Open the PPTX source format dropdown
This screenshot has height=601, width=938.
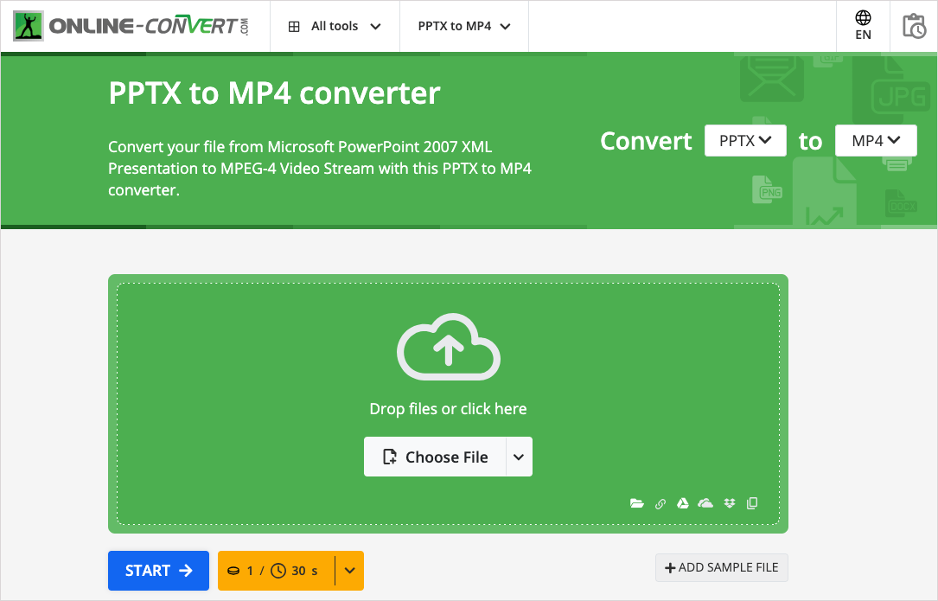pos(745,141)
